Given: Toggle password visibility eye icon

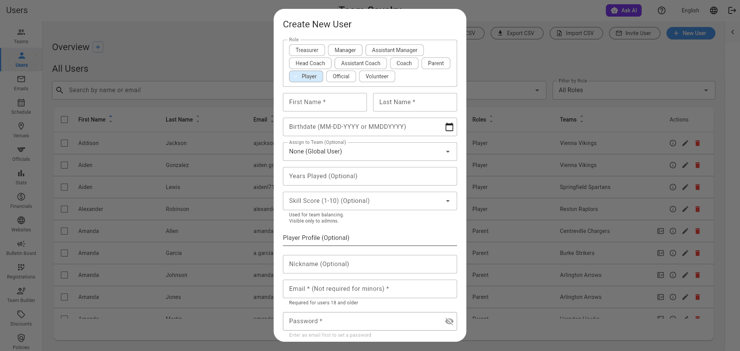Looking at the screenshot, I should (449, 321).
